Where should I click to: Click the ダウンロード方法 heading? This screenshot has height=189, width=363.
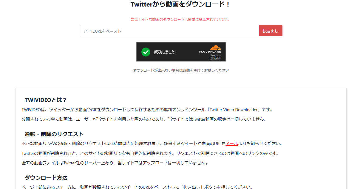(x=46, y=178)
